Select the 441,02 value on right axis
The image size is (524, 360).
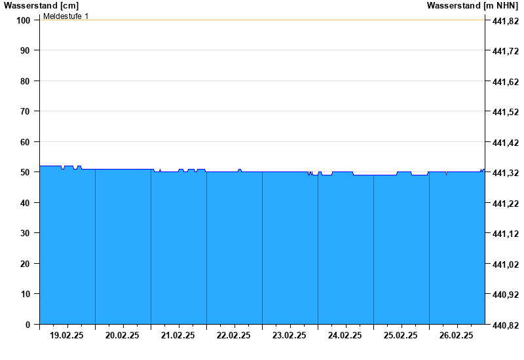[504, 264]
